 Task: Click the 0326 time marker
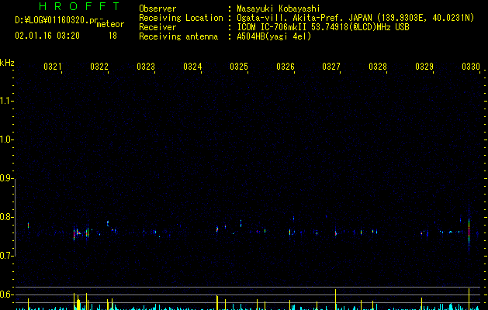[x=285, y=66]
